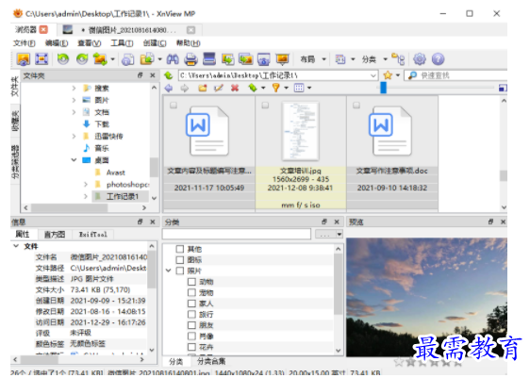Check the 其他 category checkbox
The height and width of the screenshot is (378, 530).
click(180, 249)
